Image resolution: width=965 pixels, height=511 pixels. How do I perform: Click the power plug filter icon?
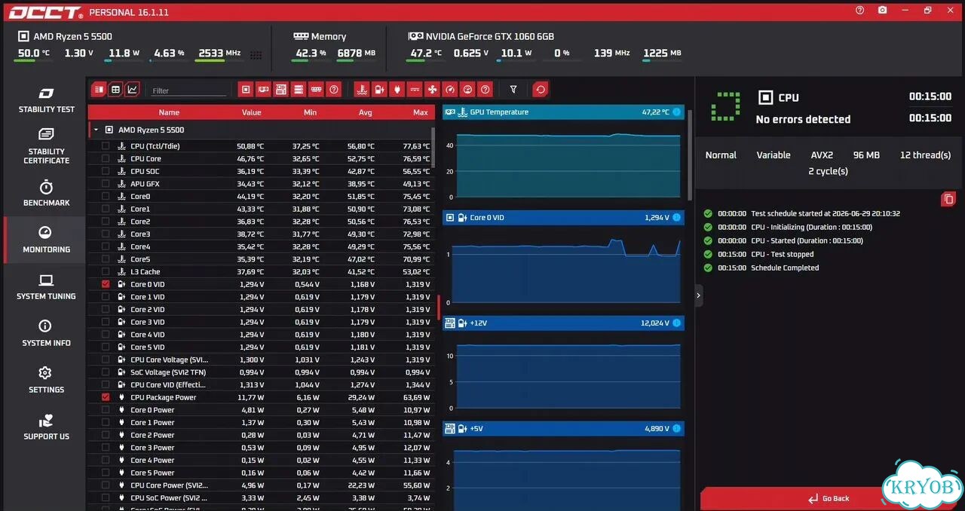[397, 90]
